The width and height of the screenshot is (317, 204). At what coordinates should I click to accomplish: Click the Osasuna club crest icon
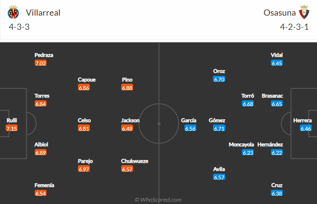click(x=304, y=13)
